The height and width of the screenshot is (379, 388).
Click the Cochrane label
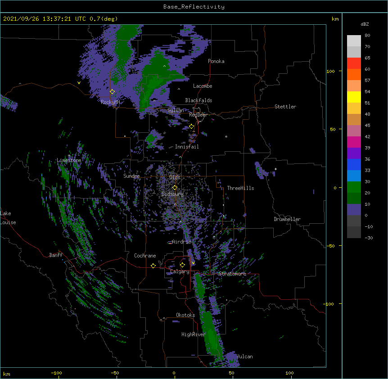[x=145, y=256]
